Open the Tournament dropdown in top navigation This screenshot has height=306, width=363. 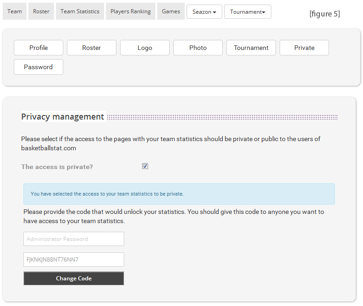click(247, 12)
